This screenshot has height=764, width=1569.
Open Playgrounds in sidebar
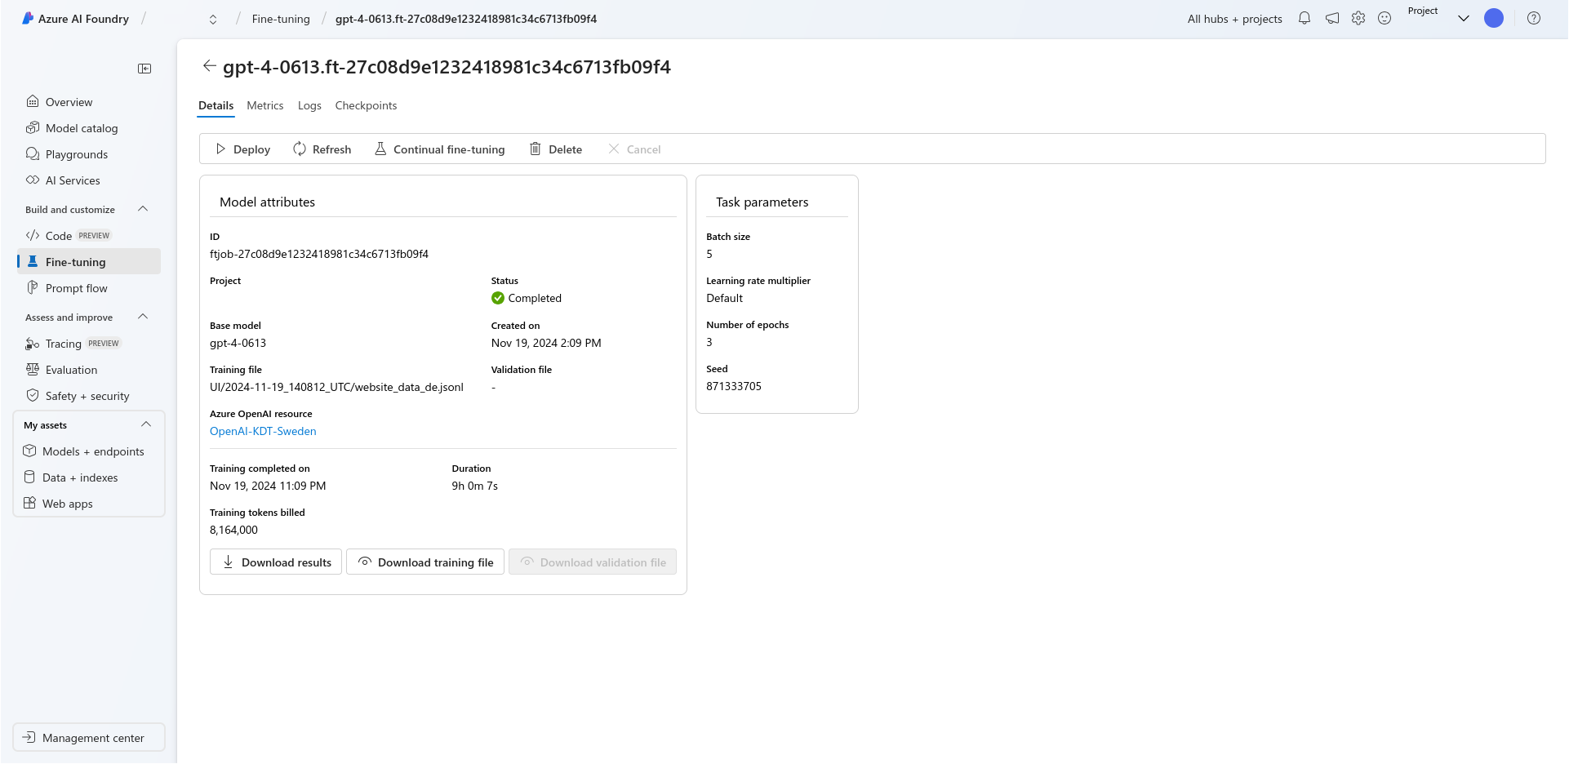88,154
